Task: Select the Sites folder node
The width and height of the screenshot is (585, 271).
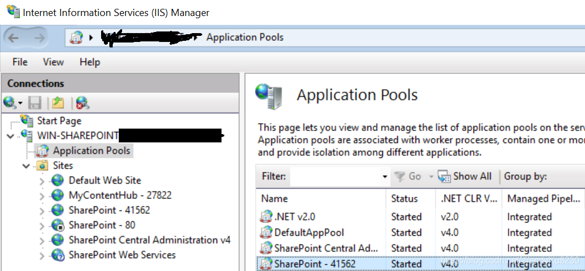Action: 62,166
